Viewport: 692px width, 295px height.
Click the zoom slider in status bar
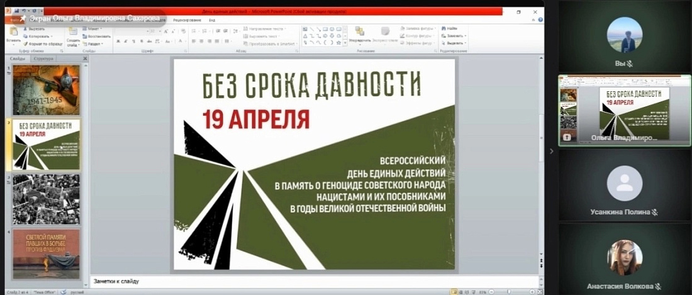click(509, 292)
